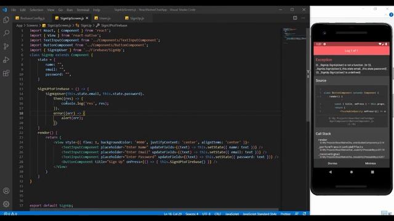Viewport: 394px width, 221px height.
Task: Tap the _receiveSignal stack entry
Action: [x=352, y=155]
